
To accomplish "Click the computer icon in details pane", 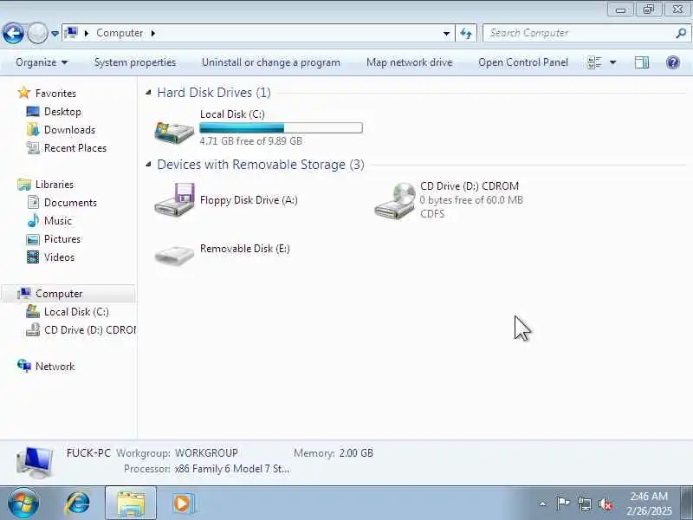I will 35,462.
